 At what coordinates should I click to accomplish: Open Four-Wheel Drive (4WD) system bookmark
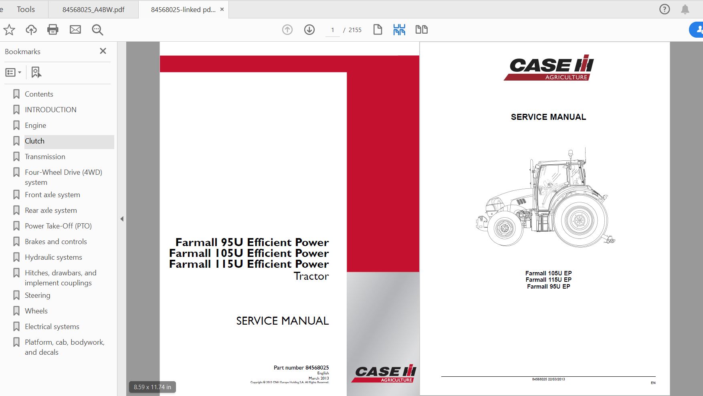(x=63, y=177)
